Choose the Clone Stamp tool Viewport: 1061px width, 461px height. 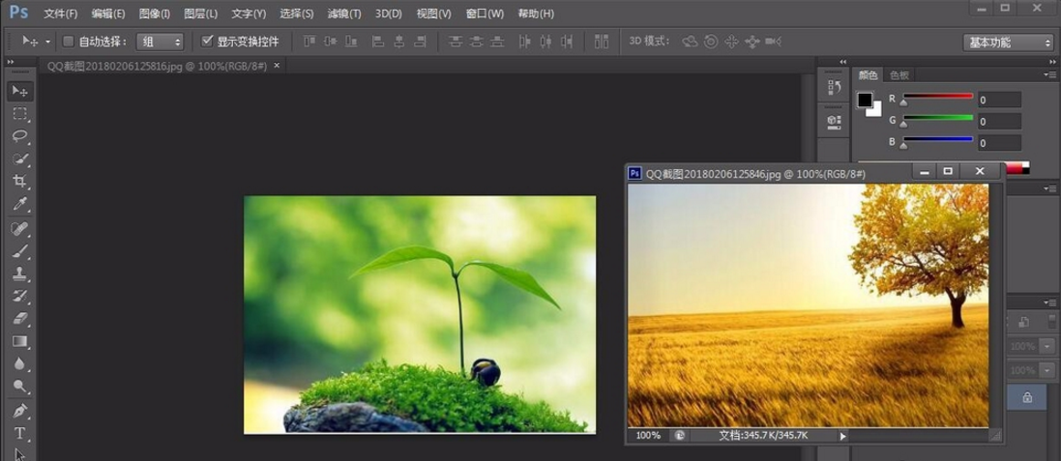coord(19,274)
